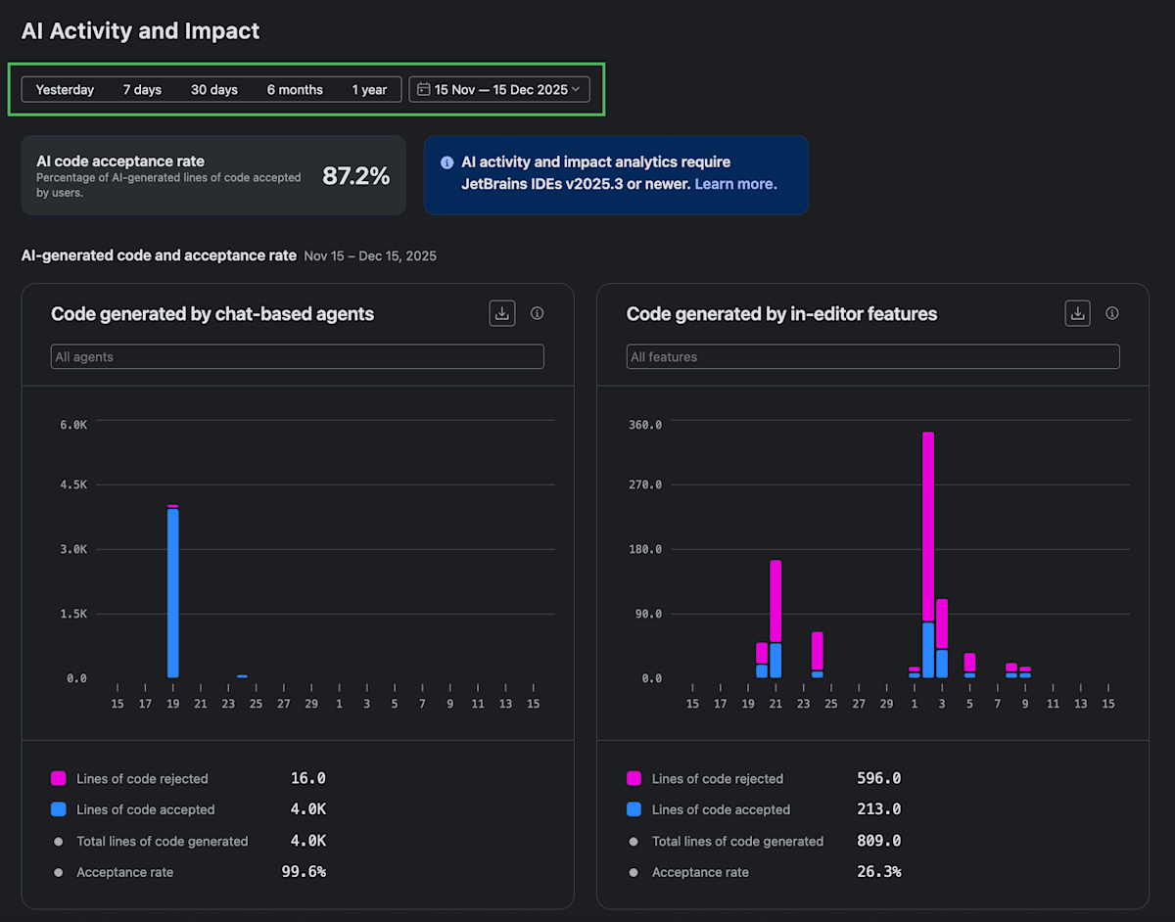The image size is (1175, 922).
Task: Download in-editor features chart data
Action: pyautogui.click(x=1078, y=313)
